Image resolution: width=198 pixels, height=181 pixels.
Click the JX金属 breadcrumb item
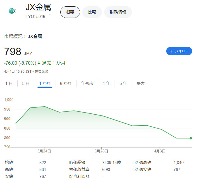[35, 36]
